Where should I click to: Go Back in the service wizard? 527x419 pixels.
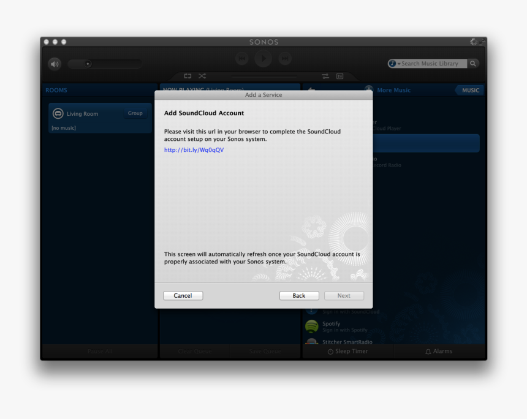click(x=299, y=295)
